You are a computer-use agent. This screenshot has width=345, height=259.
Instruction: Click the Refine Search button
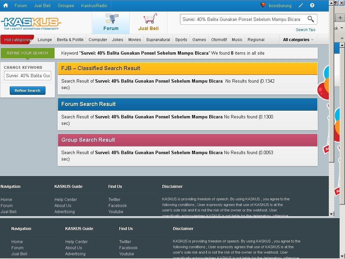[x=28, y=90]
